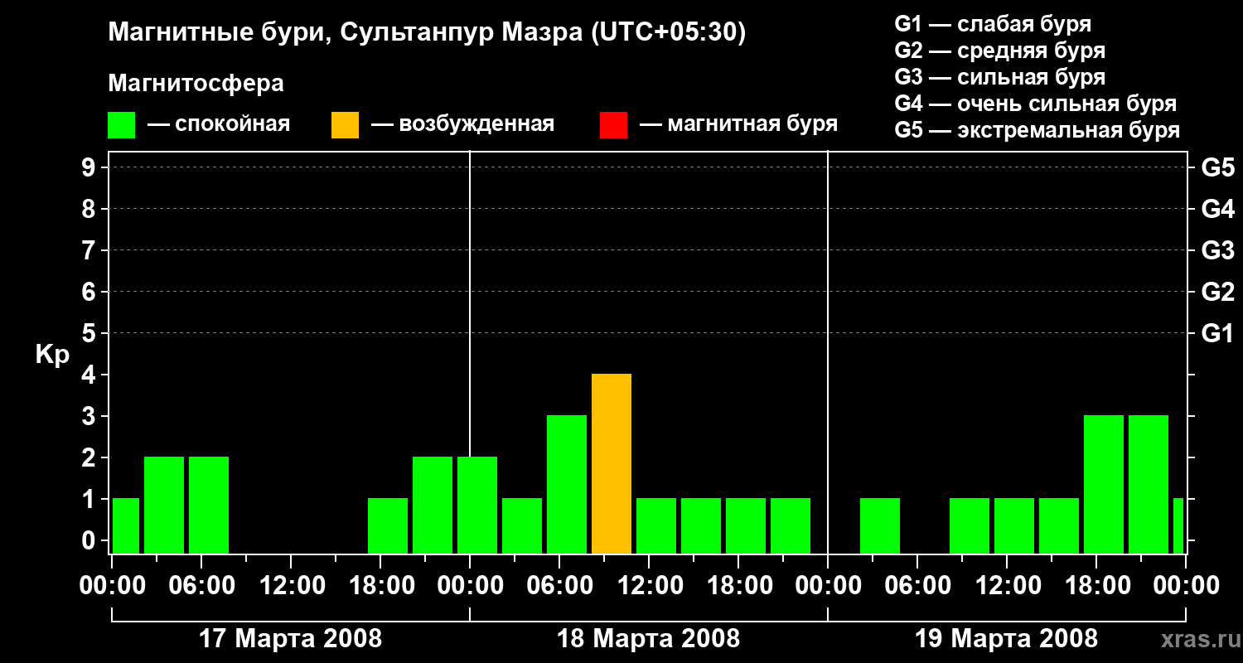Click the '12:00' tick label above 19 Марта
This screenshot has width=1243, height=663.
click(x=1007, y=585)
